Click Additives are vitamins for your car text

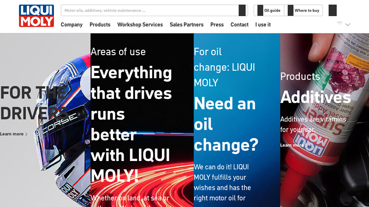pyautogui.click(x=313, y=124)
